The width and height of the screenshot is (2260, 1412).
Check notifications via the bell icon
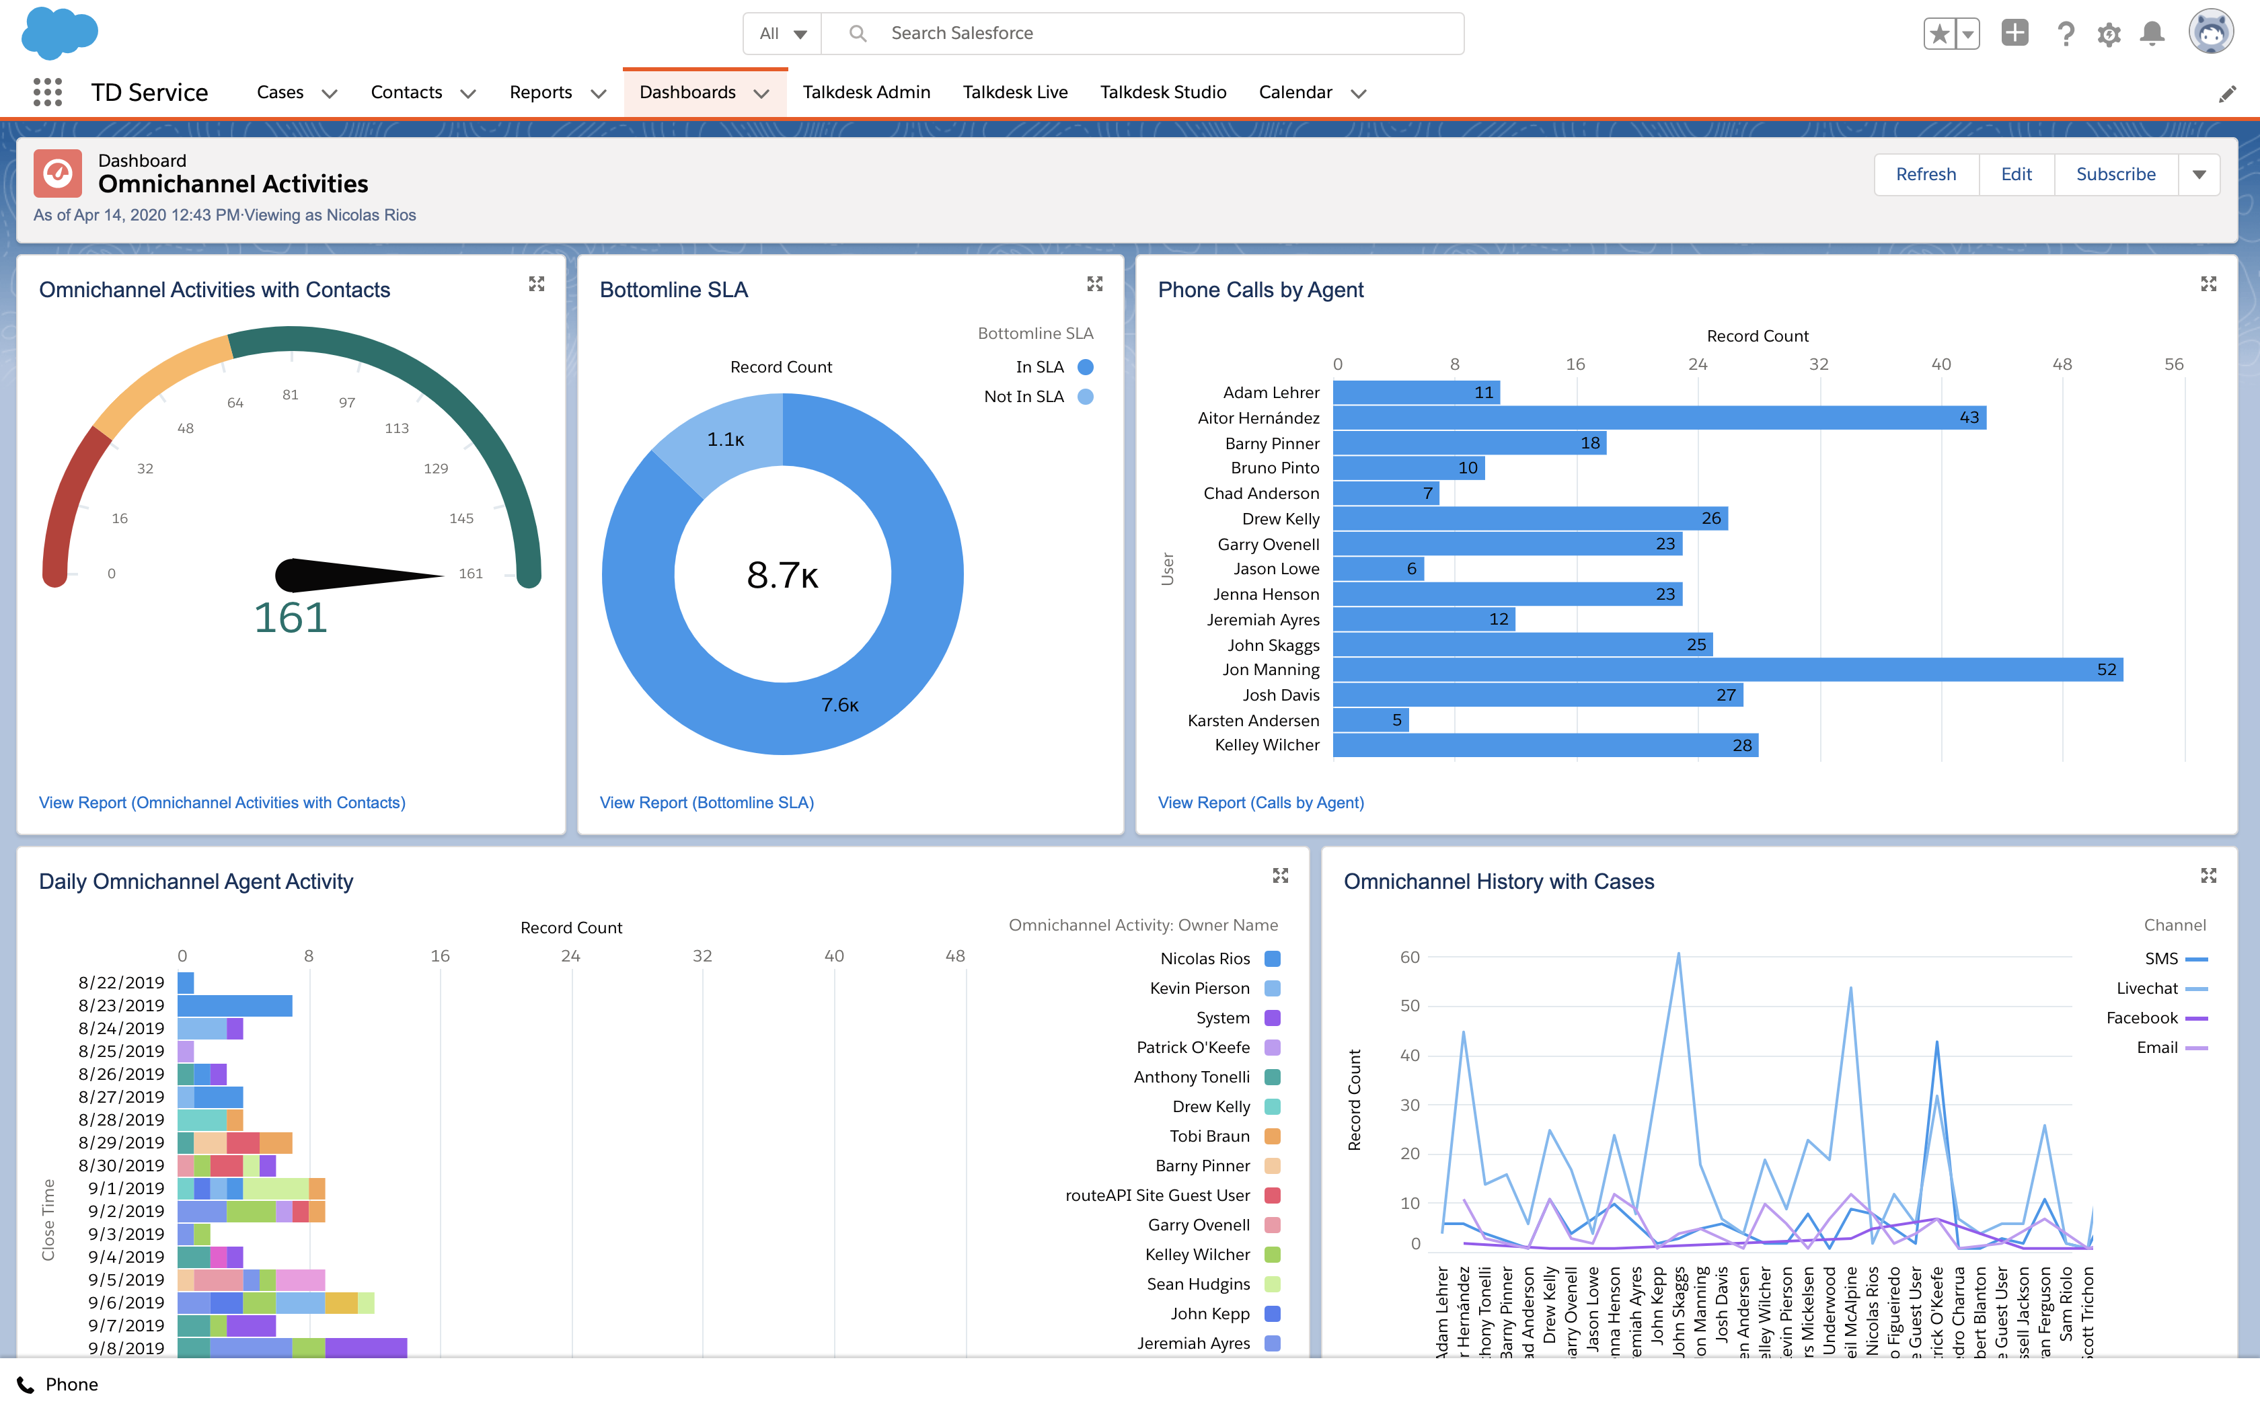point(2152,33)
